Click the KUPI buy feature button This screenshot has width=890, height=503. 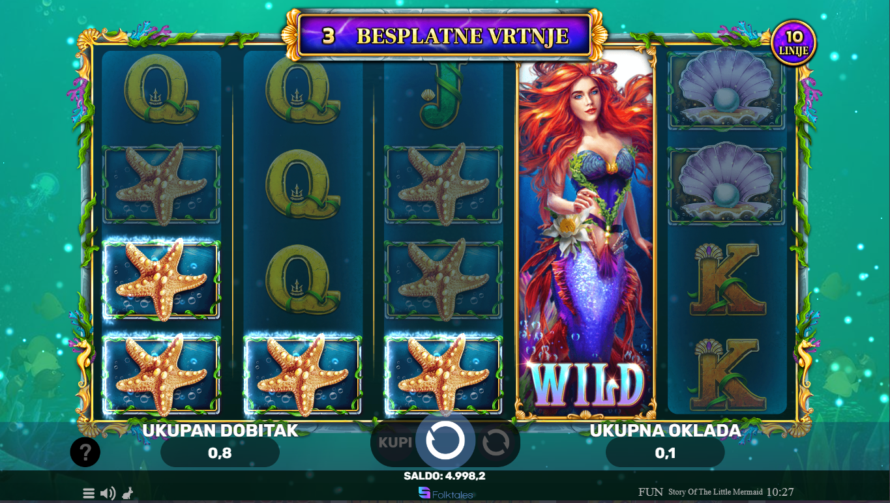click(x=395, y=442)
